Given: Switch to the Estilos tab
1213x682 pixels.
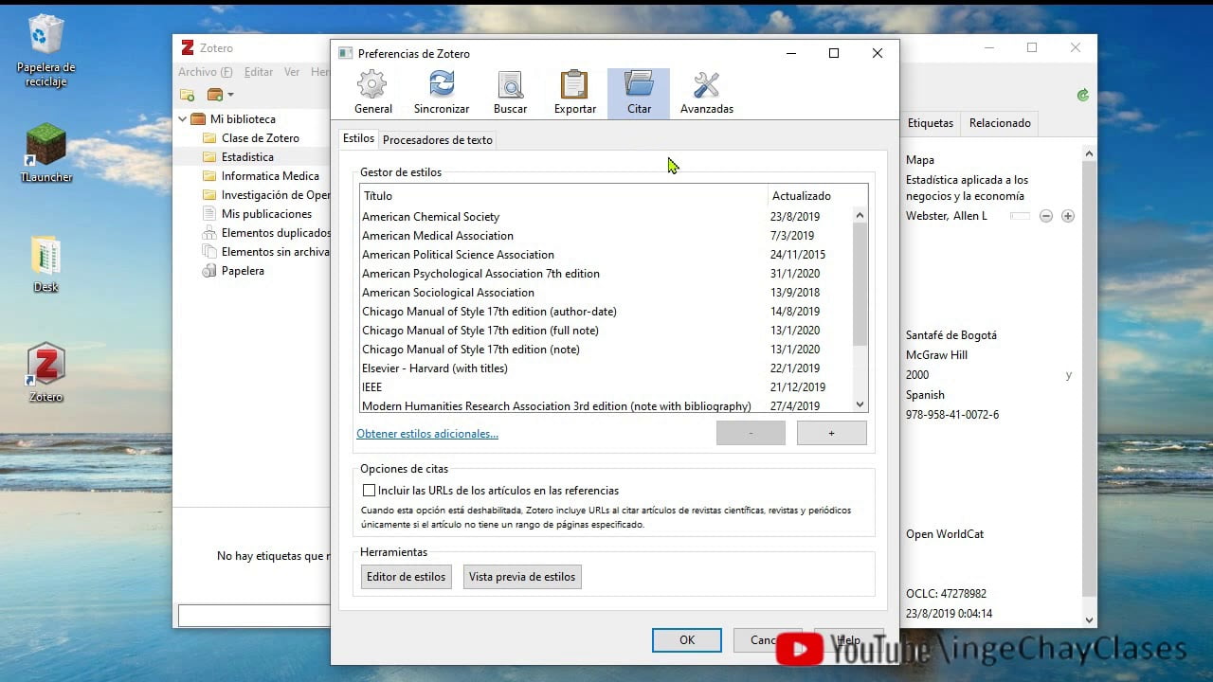Looking at the screenshot, I should (x=358, y=138).
